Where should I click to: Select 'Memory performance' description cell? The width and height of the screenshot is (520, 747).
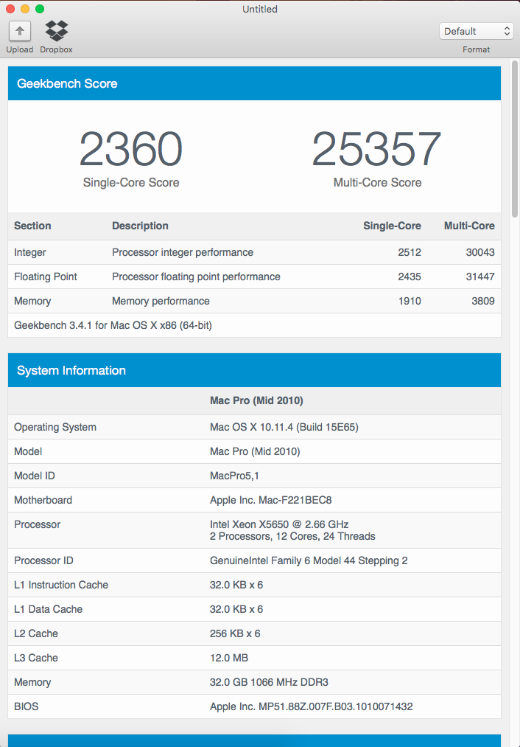[161, 301]
